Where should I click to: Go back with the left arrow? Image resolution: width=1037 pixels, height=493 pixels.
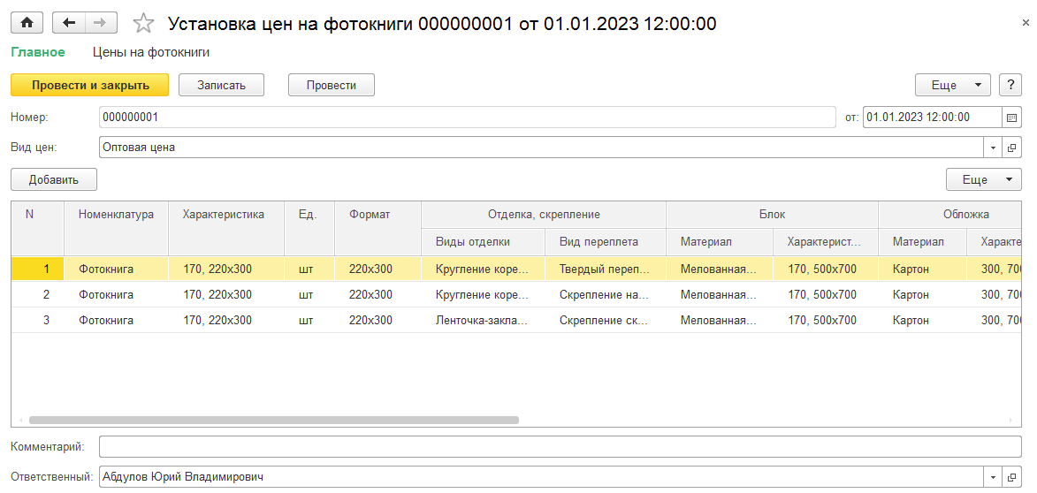tap(69, 23)
